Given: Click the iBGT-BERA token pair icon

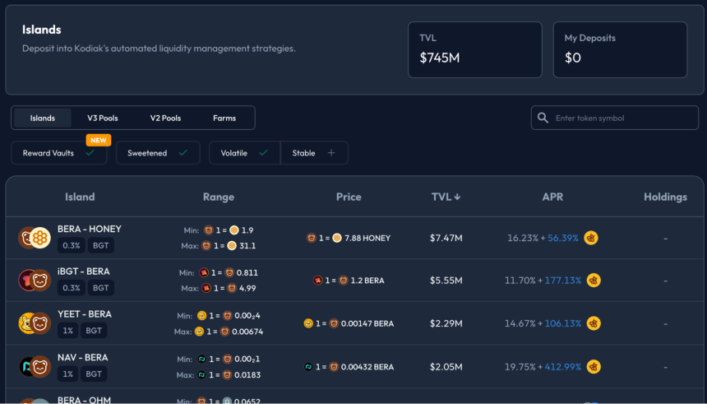Looking at the screenshot, I should pos(35,281).
